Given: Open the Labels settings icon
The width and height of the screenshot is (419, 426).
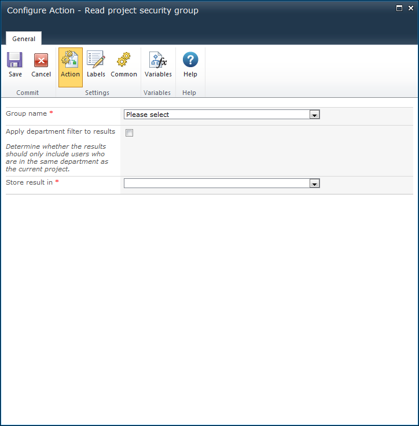Looking at the screenshot, I should click(x=95, y=61).
